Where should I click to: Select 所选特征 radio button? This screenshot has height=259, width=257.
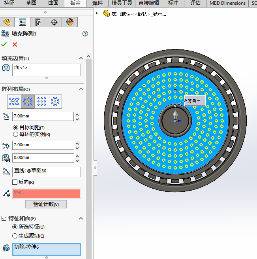[x=15, y=227]
